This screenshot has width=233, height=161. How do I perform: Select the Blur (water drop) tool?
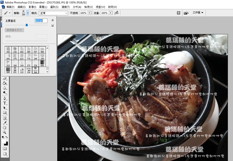(x=5, y=88)
